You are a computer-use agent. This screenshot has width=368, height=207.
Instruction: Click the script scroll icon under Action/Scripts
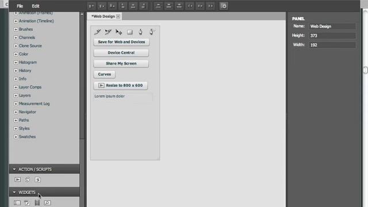coord(28,180)
